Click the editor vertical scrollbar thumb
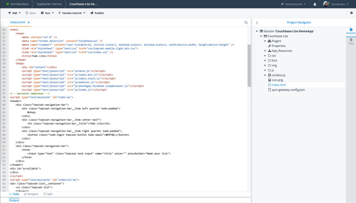The image size is (356, 203). click(x=249, y=65)
